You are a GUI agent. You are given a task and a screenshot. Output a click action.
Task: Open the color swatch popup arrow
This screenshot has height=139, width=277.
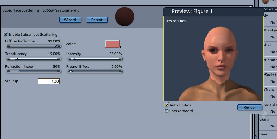click(x=121, y=47)
